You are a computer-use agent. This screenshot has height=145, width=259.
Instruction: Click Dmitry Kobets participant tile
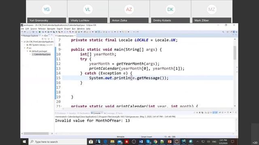170,12
